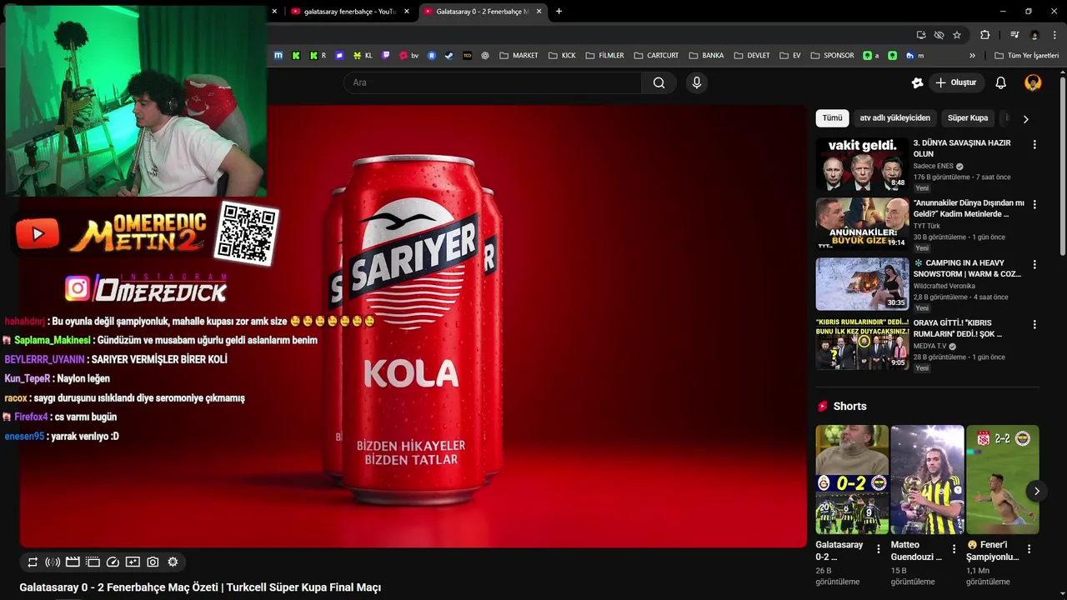Open the playback speed gauge icon
This screenshot has width=1067, height=600.
click(113, 562)
